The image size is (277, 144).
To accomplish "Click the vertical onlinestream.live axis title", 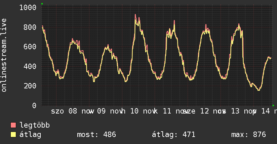I will 4,55.
